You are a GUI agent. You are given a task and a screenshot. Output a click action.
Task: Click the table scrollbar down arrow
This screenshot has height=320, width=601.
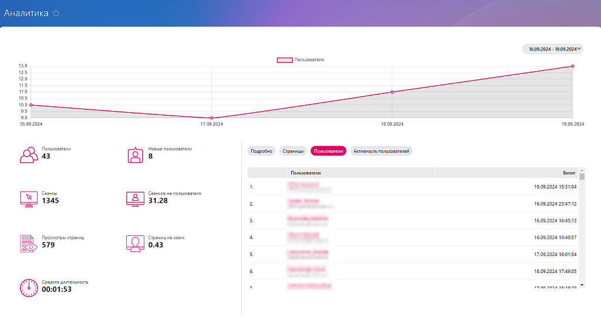click(582, 284)
